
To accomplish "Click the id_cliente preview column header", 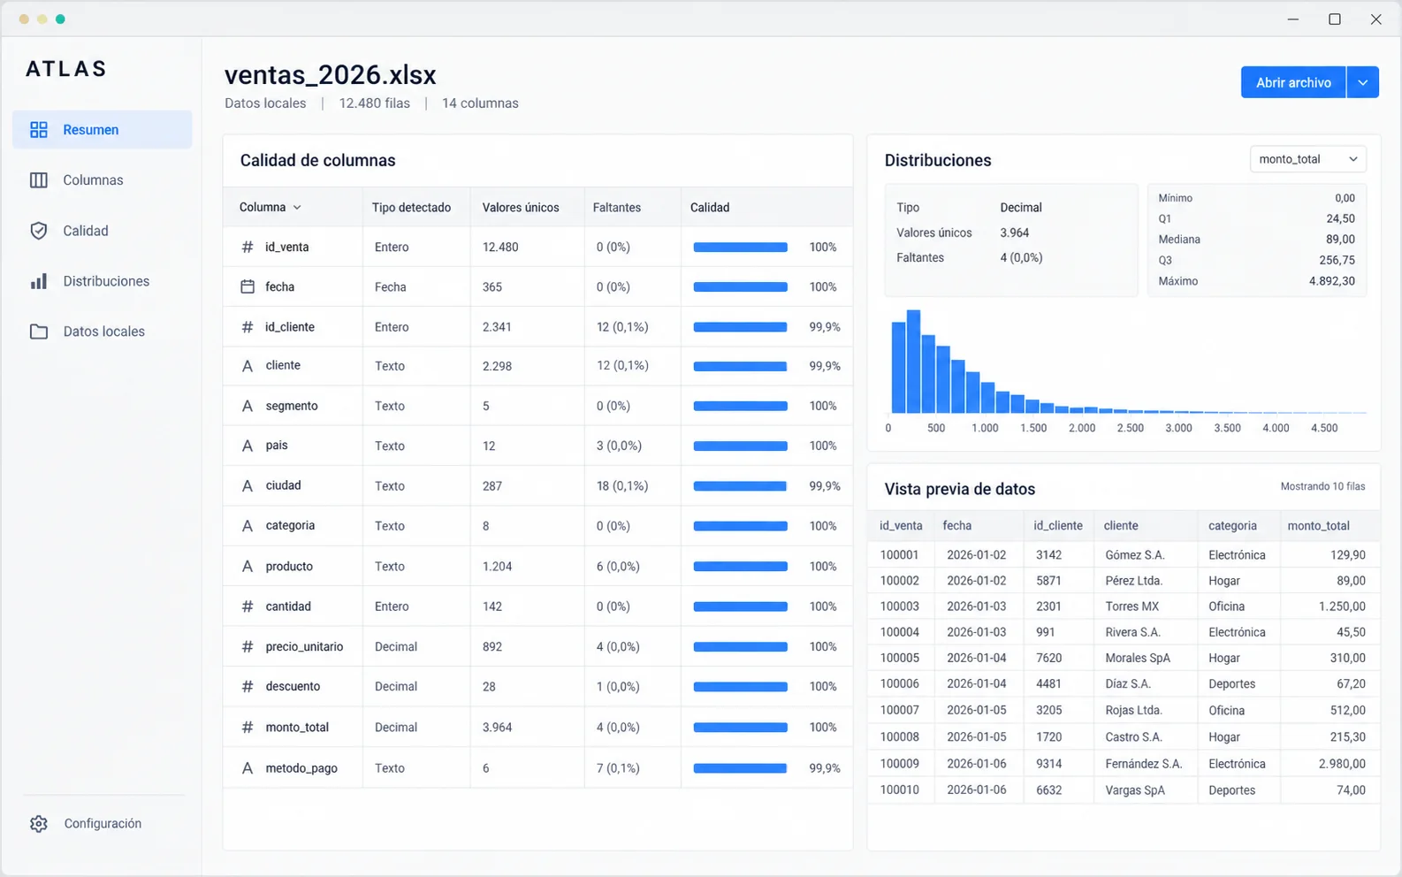I will click(1058, 526).
